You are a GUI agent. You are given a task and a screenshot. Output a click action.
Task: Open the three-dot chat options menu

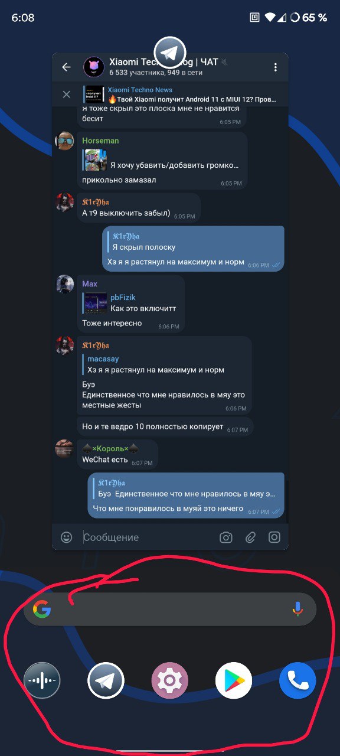pyautogui.click(x=275, y=67)
